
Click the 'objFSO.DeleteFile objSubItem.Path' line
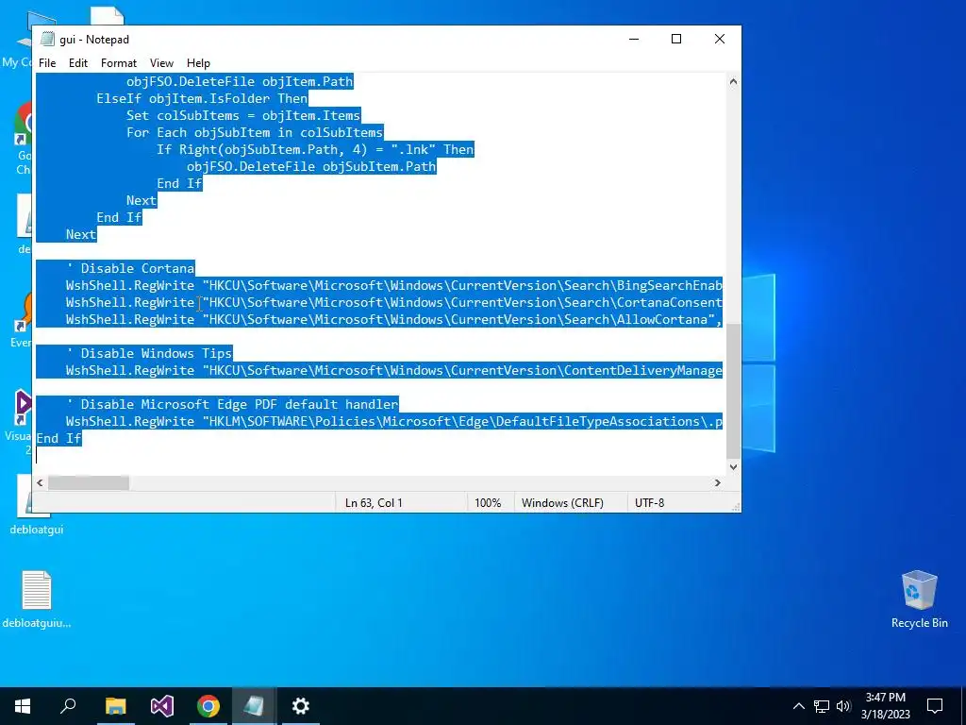click(311, 166)
